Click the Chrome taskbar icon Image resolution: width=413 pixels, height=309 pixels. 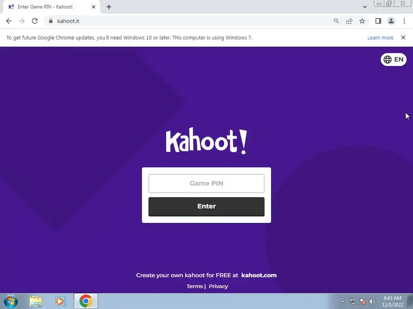click(x=86, y=301)
